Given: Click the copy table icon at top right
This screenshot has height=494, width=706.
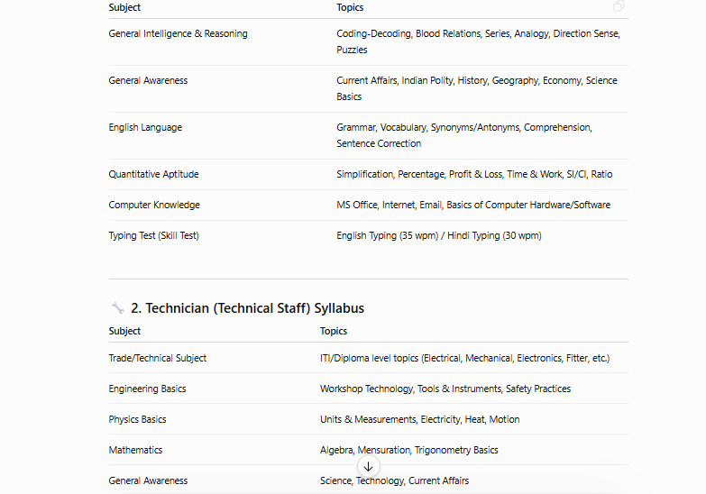Looking at the screenshot, I should pyautogui.click(x=619, y=5).
